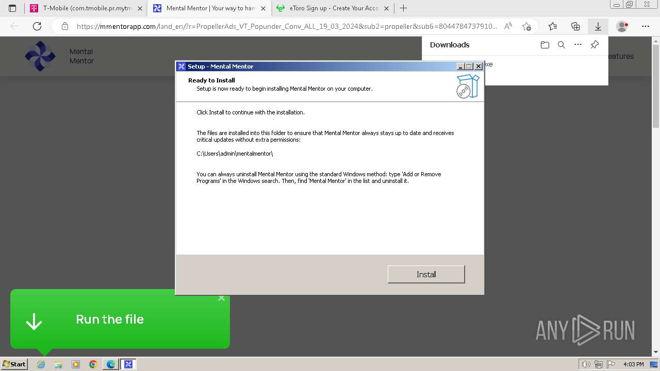
Task: Close the T-Mobile tab
Action: pyautogui.click(x=140, y=8)
